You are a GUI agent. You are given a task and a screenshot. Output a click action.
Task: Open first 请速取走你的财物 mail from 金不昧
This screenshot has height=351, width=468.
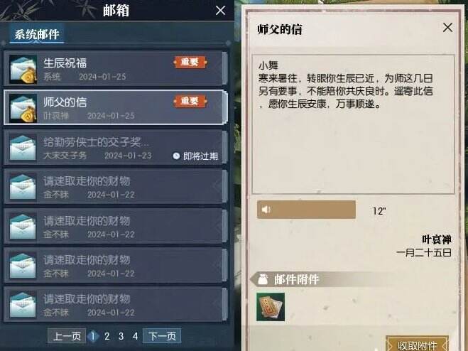click(115, 187)
